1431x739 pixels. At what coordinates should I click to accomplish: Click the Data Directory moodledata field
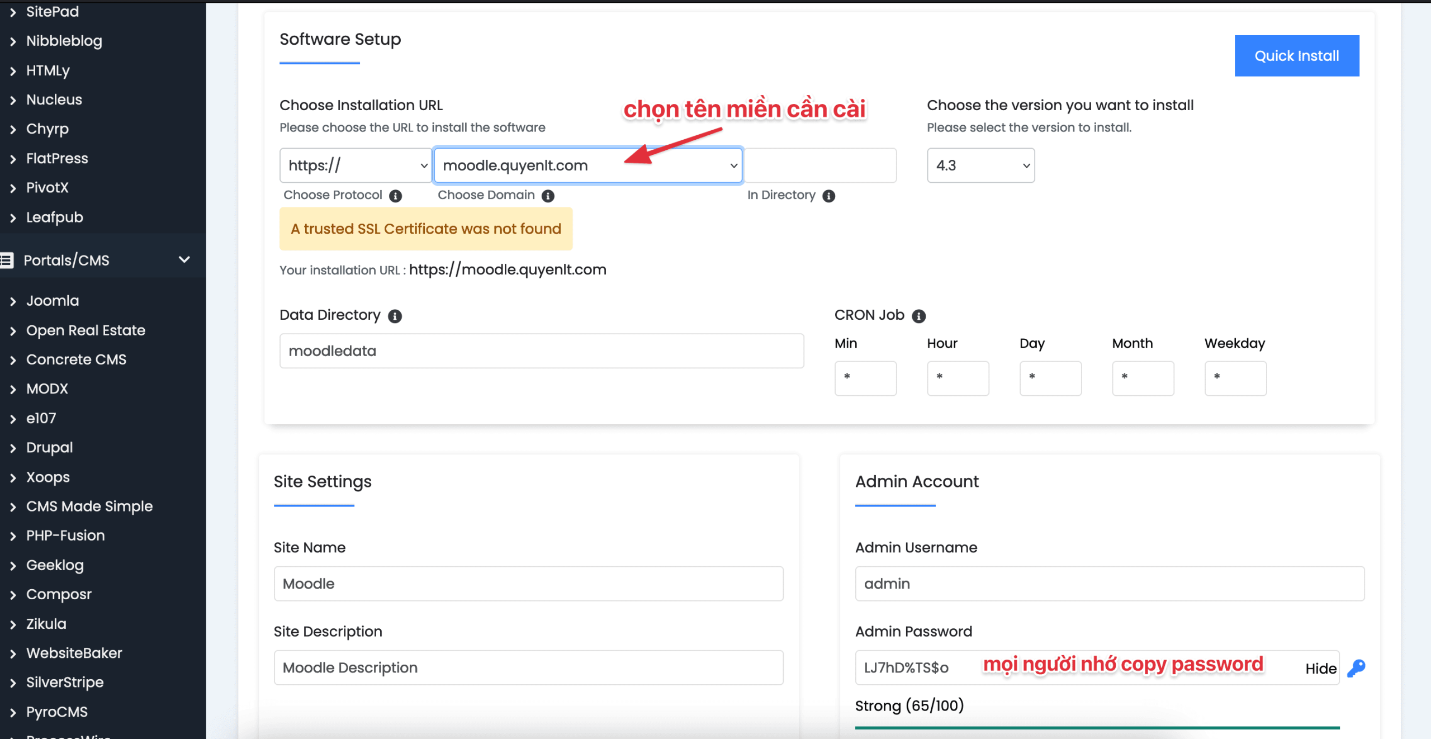point(541,351)
